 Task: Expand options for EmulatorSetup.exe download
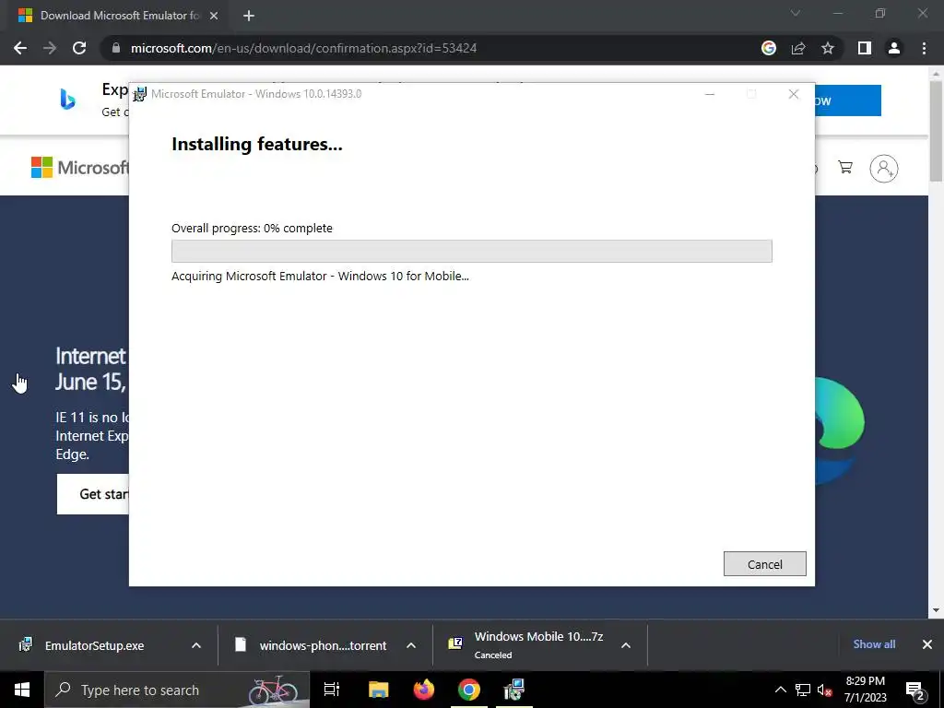[x=196, y=645]
